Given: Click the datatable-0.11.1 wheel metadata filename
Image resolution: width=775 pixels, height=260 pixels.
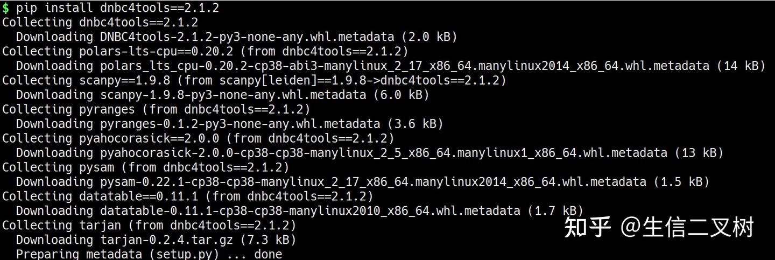Looking at the screenshot, I should click(310, 211).
